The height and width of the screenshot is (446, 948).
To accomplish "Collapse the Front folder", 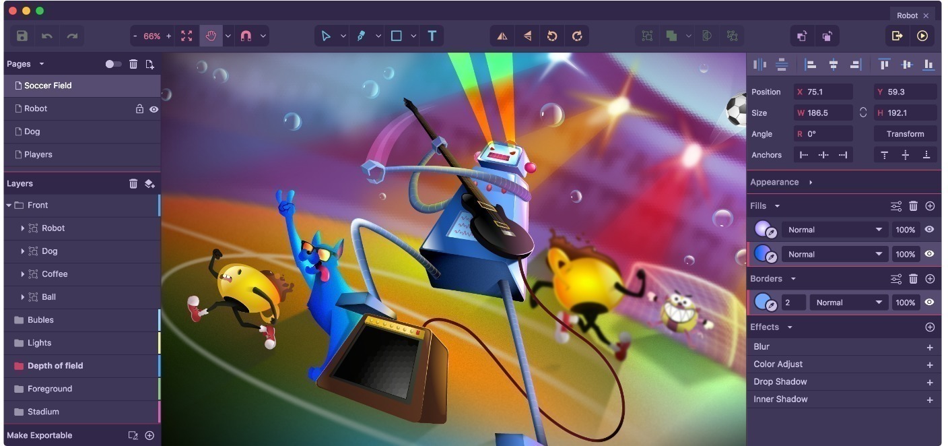I will [9, 205].
